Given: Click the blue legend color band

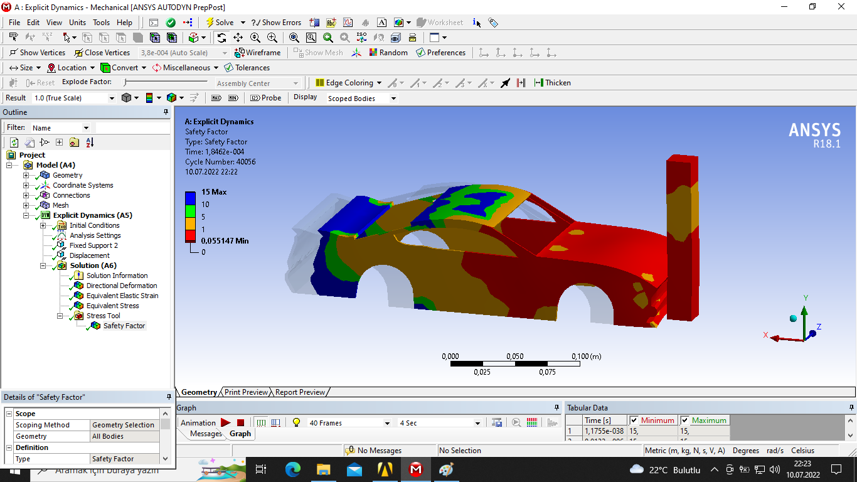Looking at the screenshot, I should 191,198.
